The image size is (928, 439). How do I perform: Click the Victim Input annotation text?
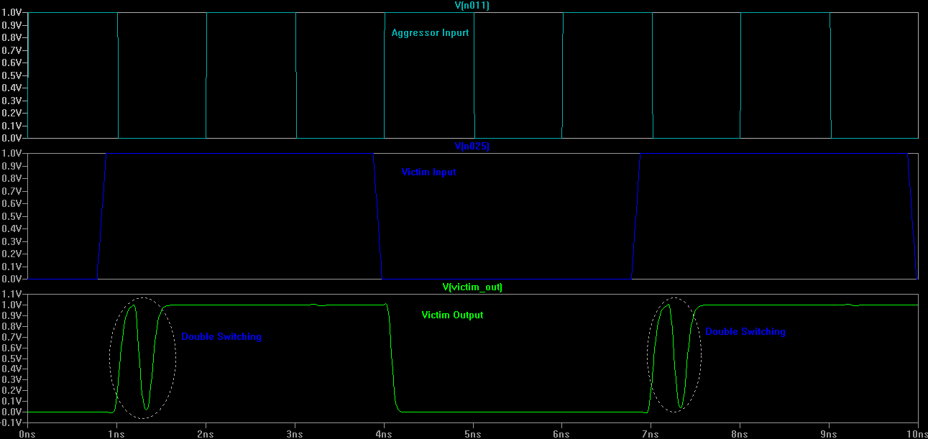(430, 172)
